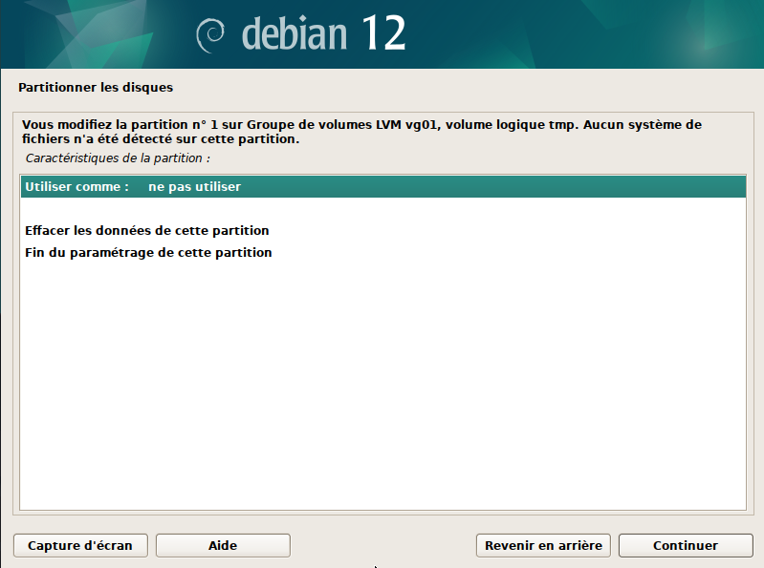Viewport: 764px width, 568px height.
Task: Go back with 'Revenir en arrière'
Action: pos(543,546)
